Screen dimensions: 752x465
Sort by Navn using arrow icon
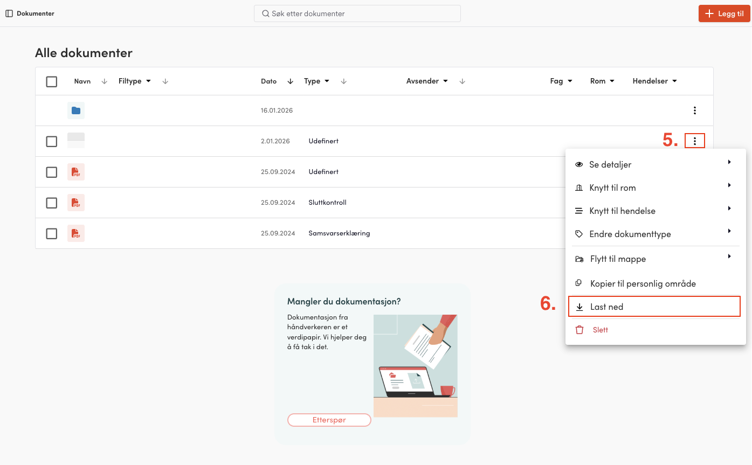coord(105,81)
